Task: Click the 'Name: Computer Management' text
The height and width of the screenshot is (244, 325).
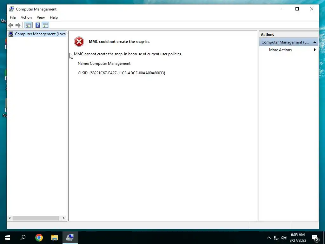Action: pyautogui.click(x=104, y=64)
